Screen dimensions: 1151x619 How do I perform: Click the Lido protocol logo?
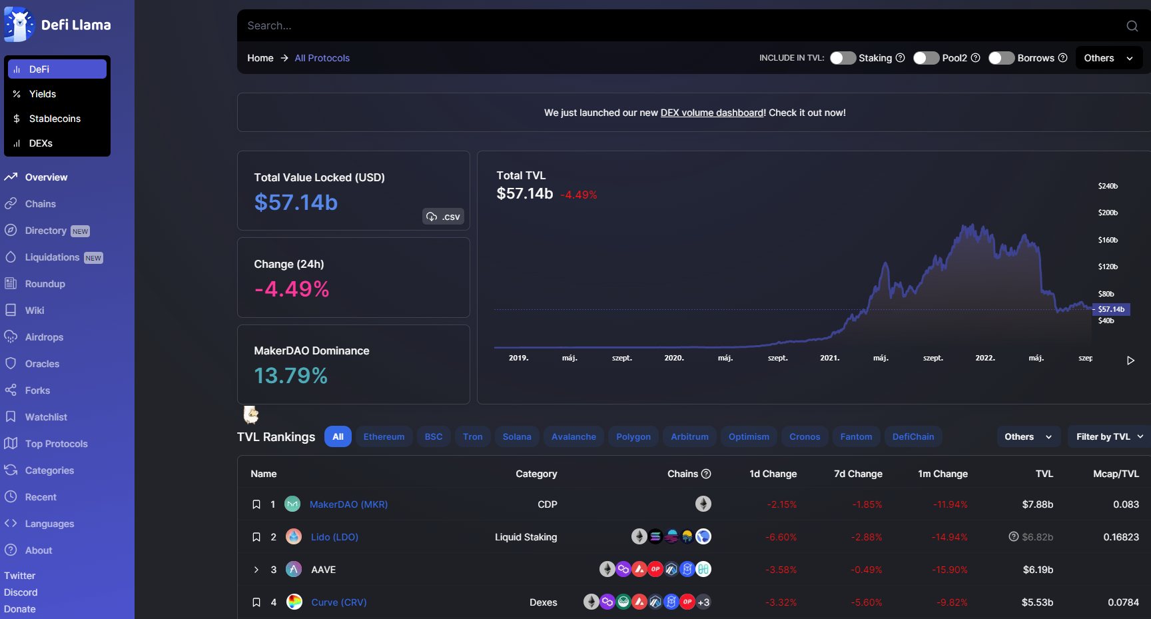tap(294, 536)
